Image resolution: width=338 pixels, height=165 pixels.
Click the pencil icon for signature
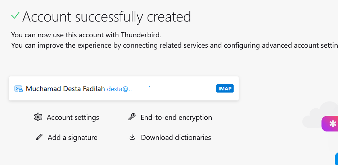coord(39,137)
